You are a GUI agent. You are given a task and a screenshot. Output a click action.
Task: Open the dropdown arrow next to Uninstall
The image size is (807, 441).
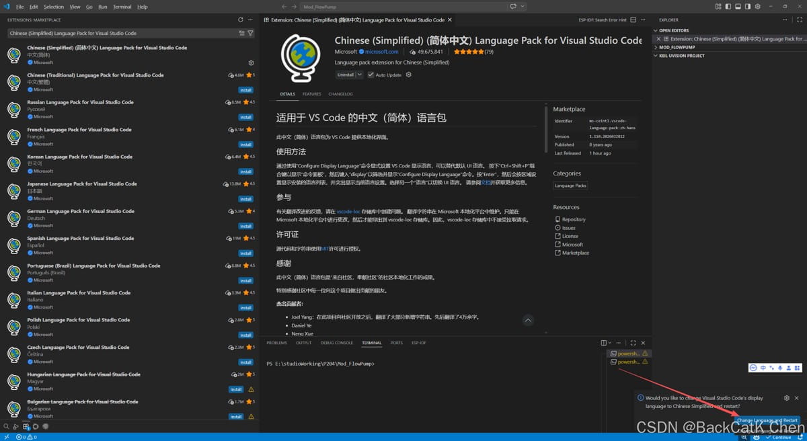[360, 75]
